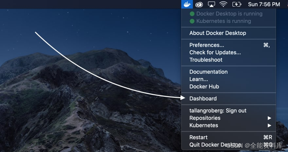Select Quit Docker Desktop
This screenshot has height=152, width=288.
coord(228,145)
